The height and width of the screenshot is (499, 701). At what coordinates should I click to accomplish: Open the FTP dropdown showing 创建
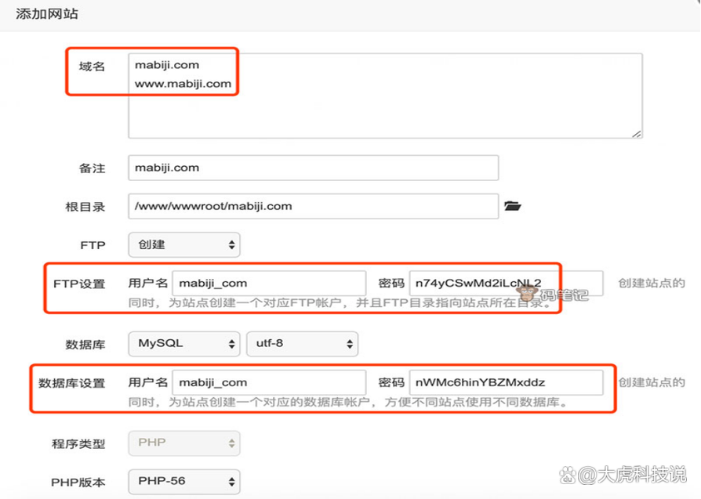coord(184,244)
